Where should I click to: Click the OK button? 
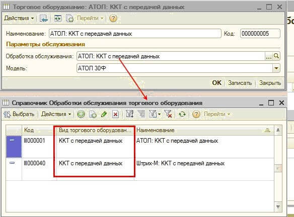(x=217, y=83)
